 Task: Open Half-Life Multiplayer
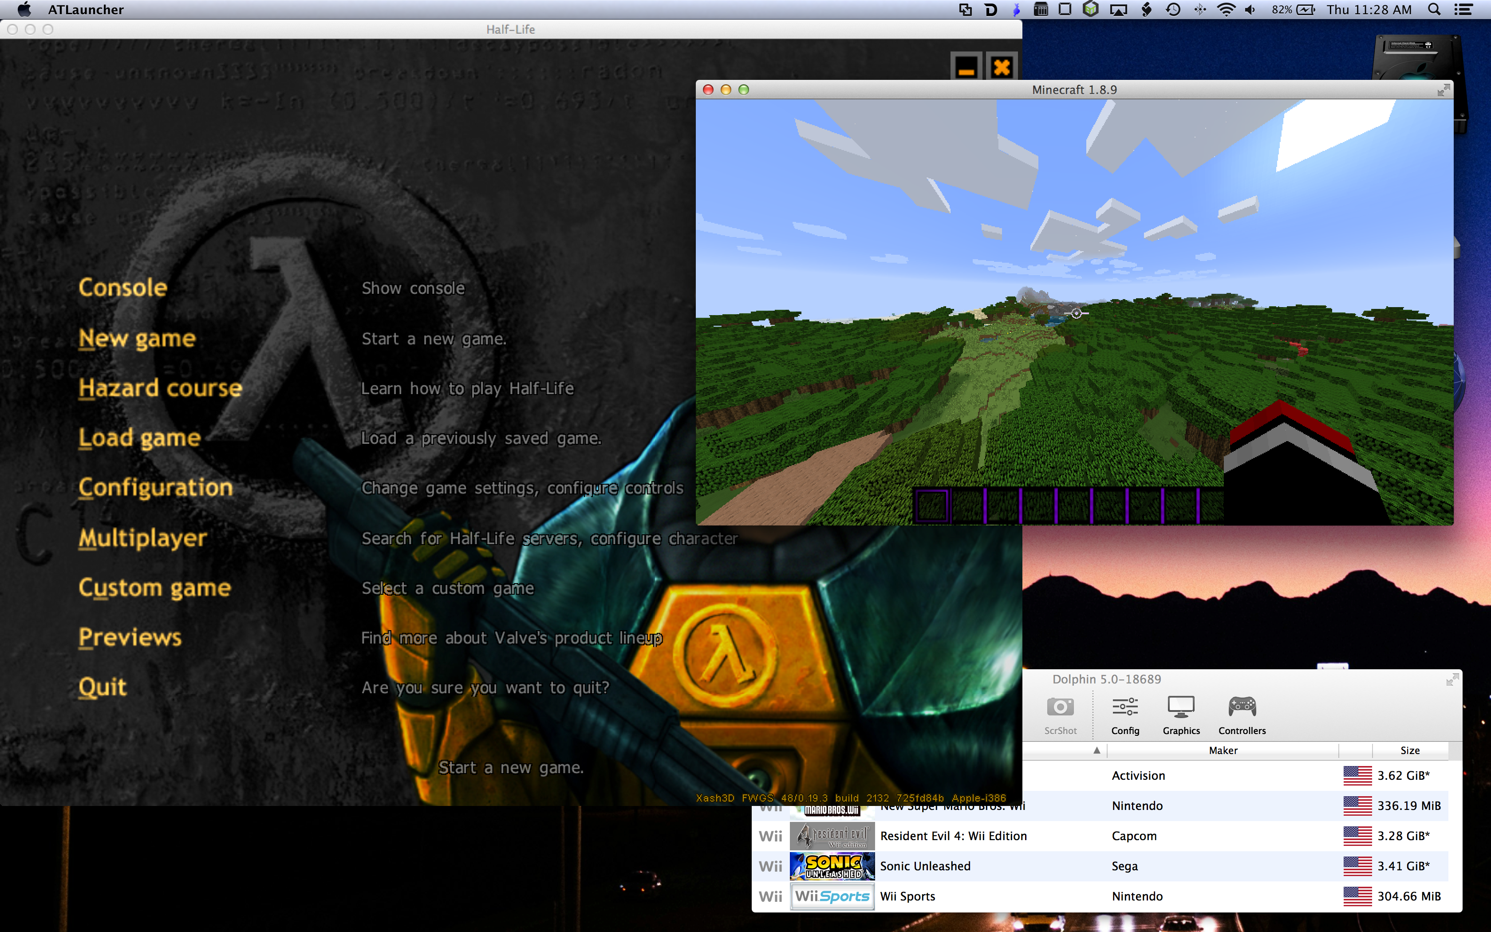142,537
